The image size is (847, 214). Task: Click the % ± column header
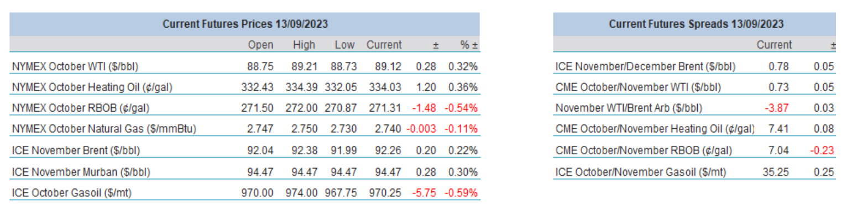(x=468, y=45)
